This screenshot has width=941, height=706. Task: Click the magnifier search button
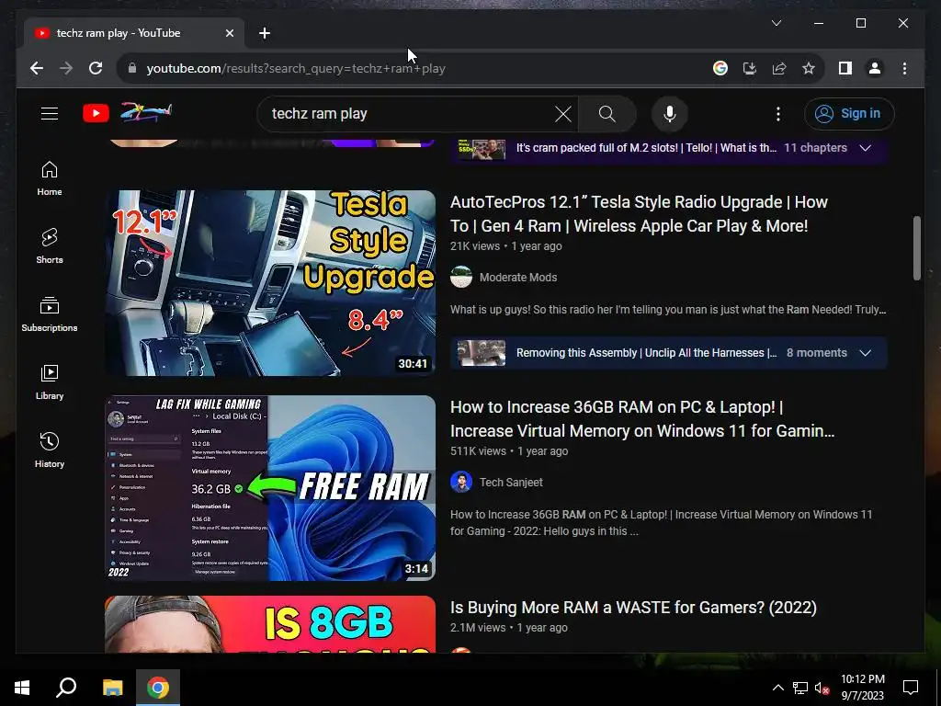607,113
